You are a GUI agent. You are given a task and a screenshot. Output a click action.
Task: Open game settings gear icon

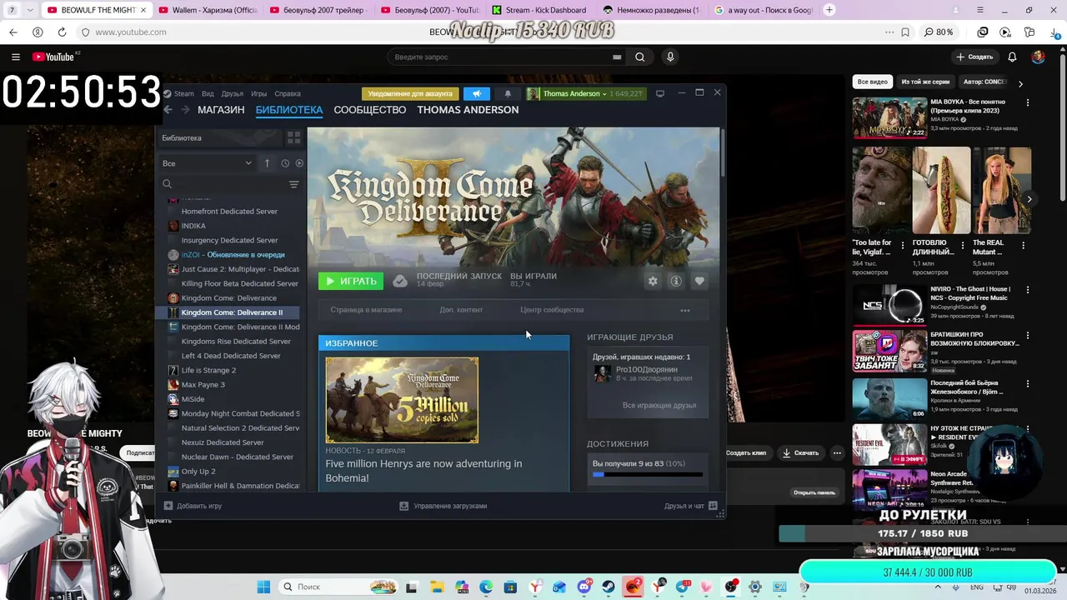click(x=653, y=281)
